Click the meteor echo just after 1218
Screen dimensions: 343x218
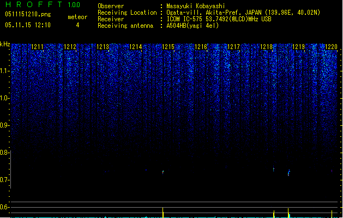273,169
